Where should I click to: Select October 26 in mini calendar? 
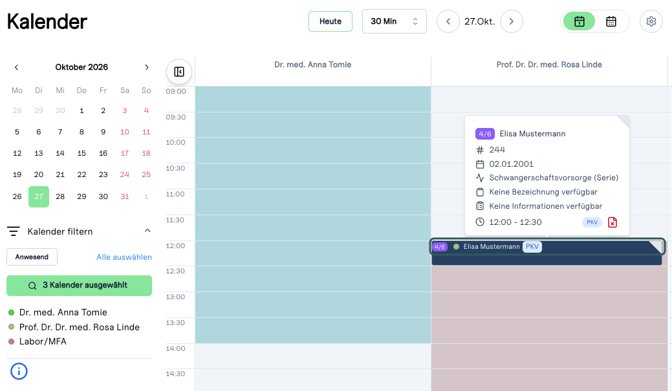[17, 196]
